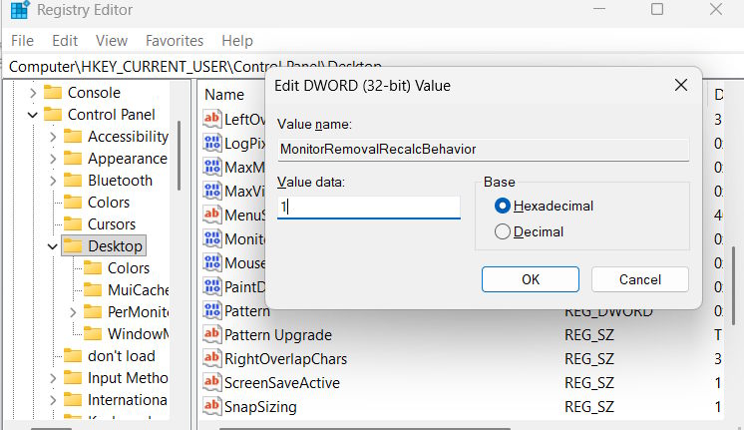This screenshot has width=744, height=430.
Task: Click the Pattern Upgrade string icon
Action: pos(212,334)
